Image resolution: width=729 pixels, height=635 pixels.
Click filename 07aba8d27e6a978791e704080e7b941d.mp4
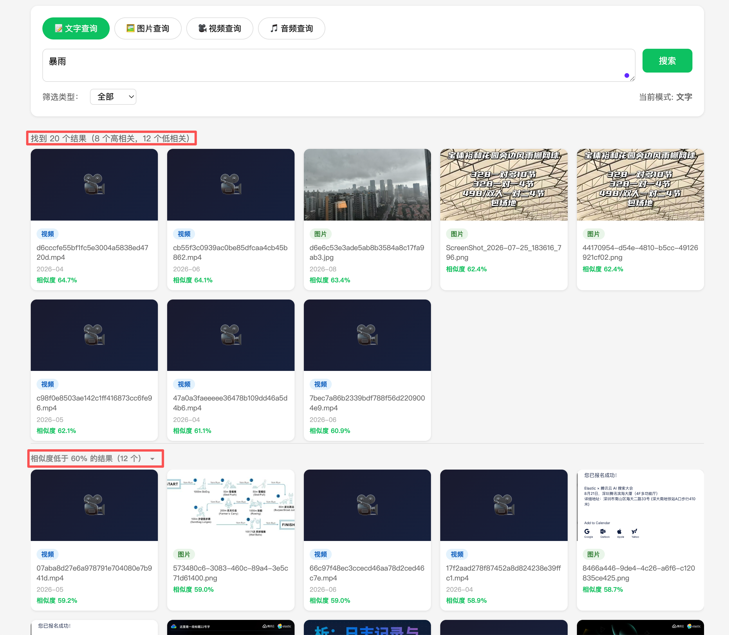point(94,573)
